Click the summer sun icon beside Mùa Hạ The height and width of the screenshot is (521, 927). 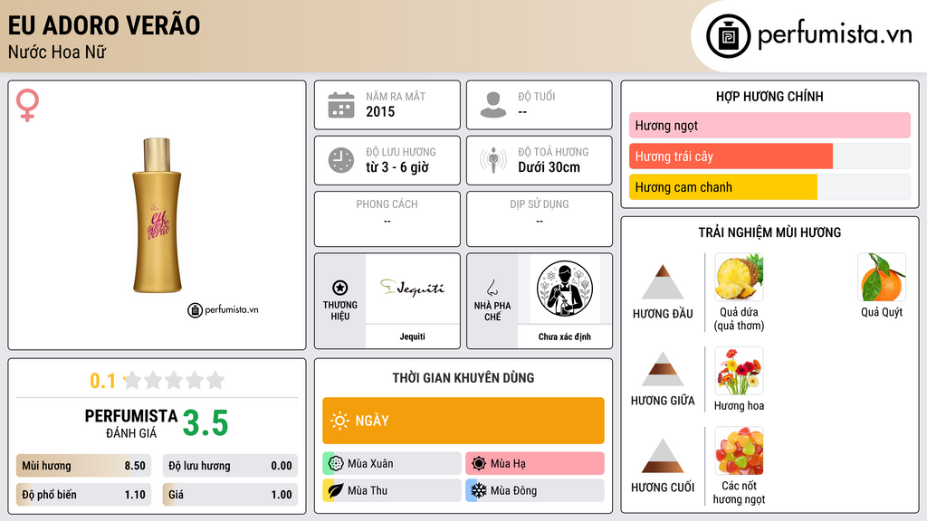pos(479,464)
